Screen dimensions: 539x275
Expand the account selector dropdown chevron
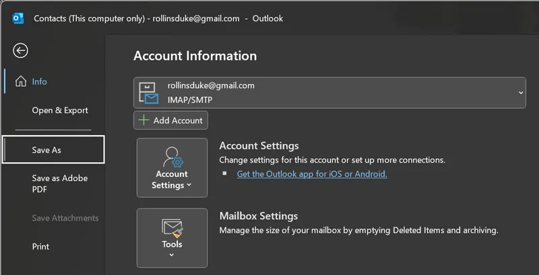[x=521, y=93]
